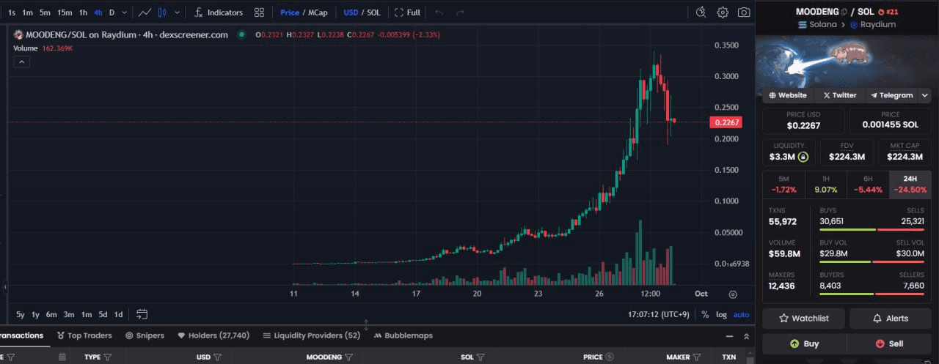Open the Indicators menu
The height and width of the screenshot is (364, 939).
pos(219,12)
